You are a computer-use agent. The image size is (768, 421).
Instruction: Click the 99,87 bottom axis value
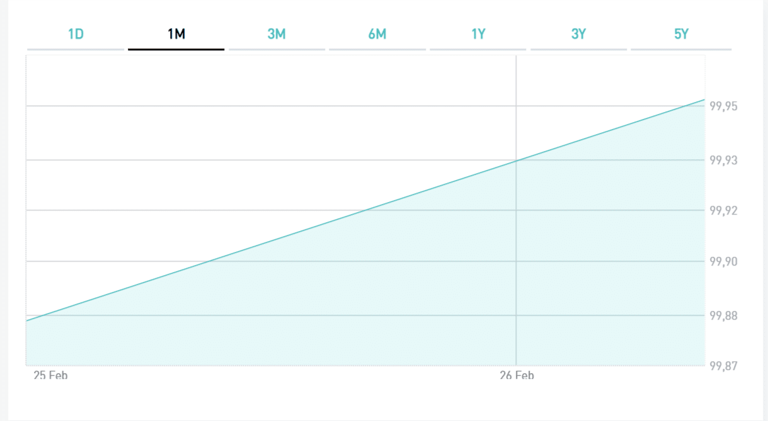click(723, 366)
